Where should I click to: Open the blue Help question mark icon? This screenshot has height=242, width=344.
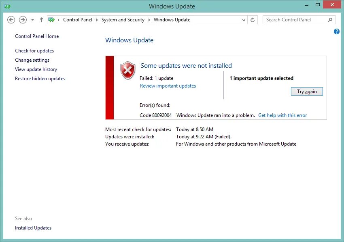(337, 31)
